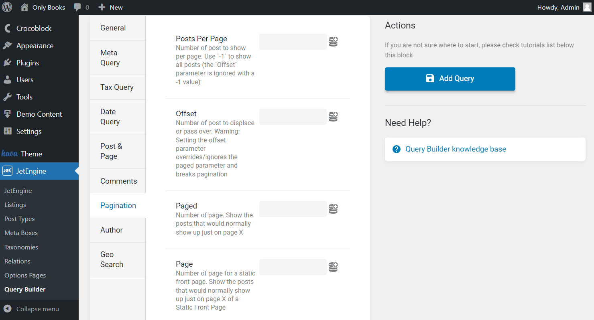
Task: Open the Query Builder submenu
Action: coord(25,290)
